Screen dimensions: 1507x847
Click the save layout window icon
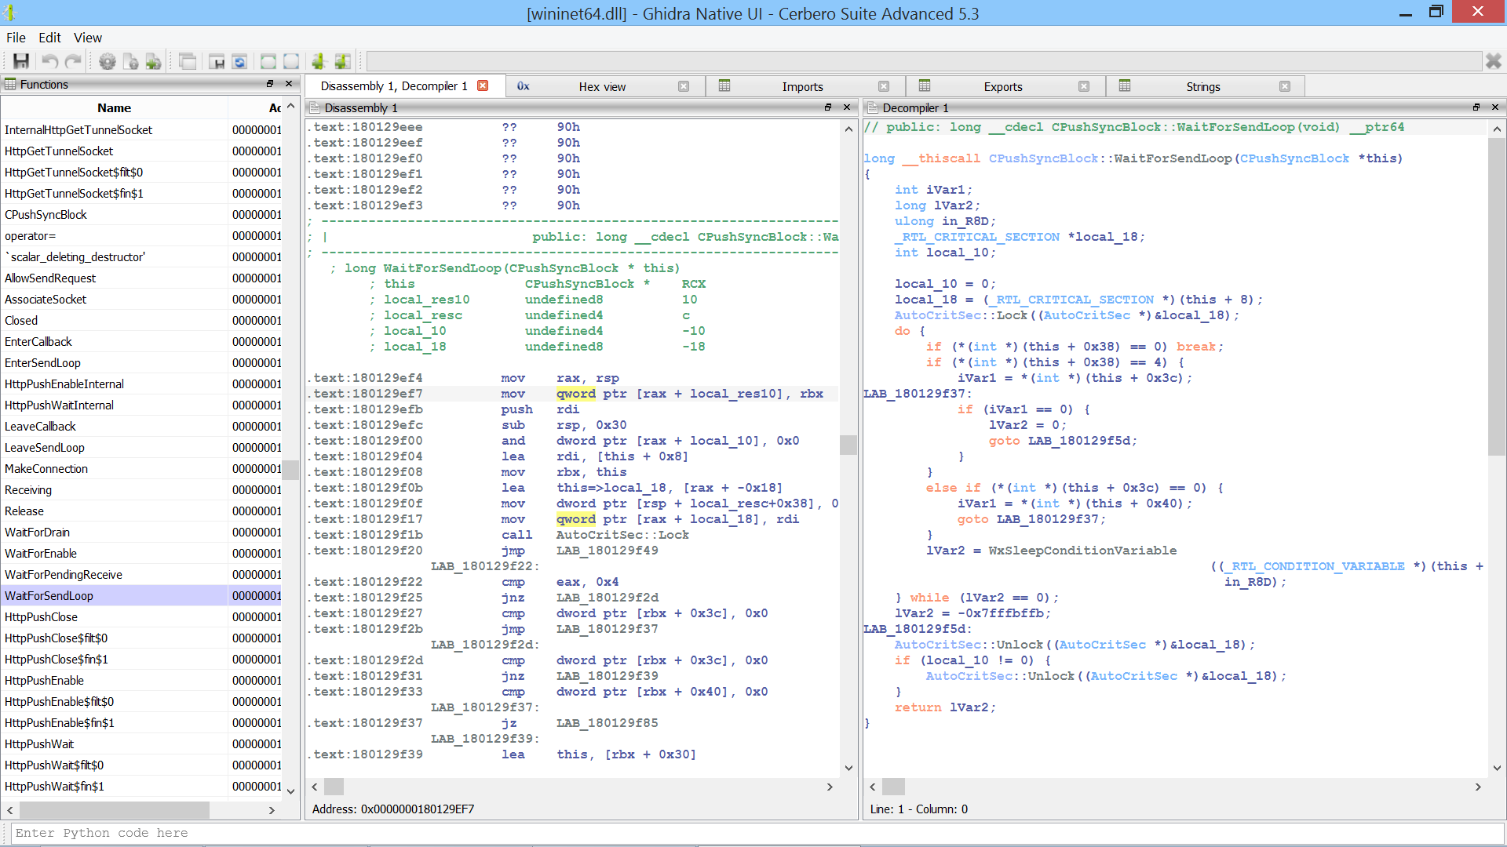click(x=217, y=61)
